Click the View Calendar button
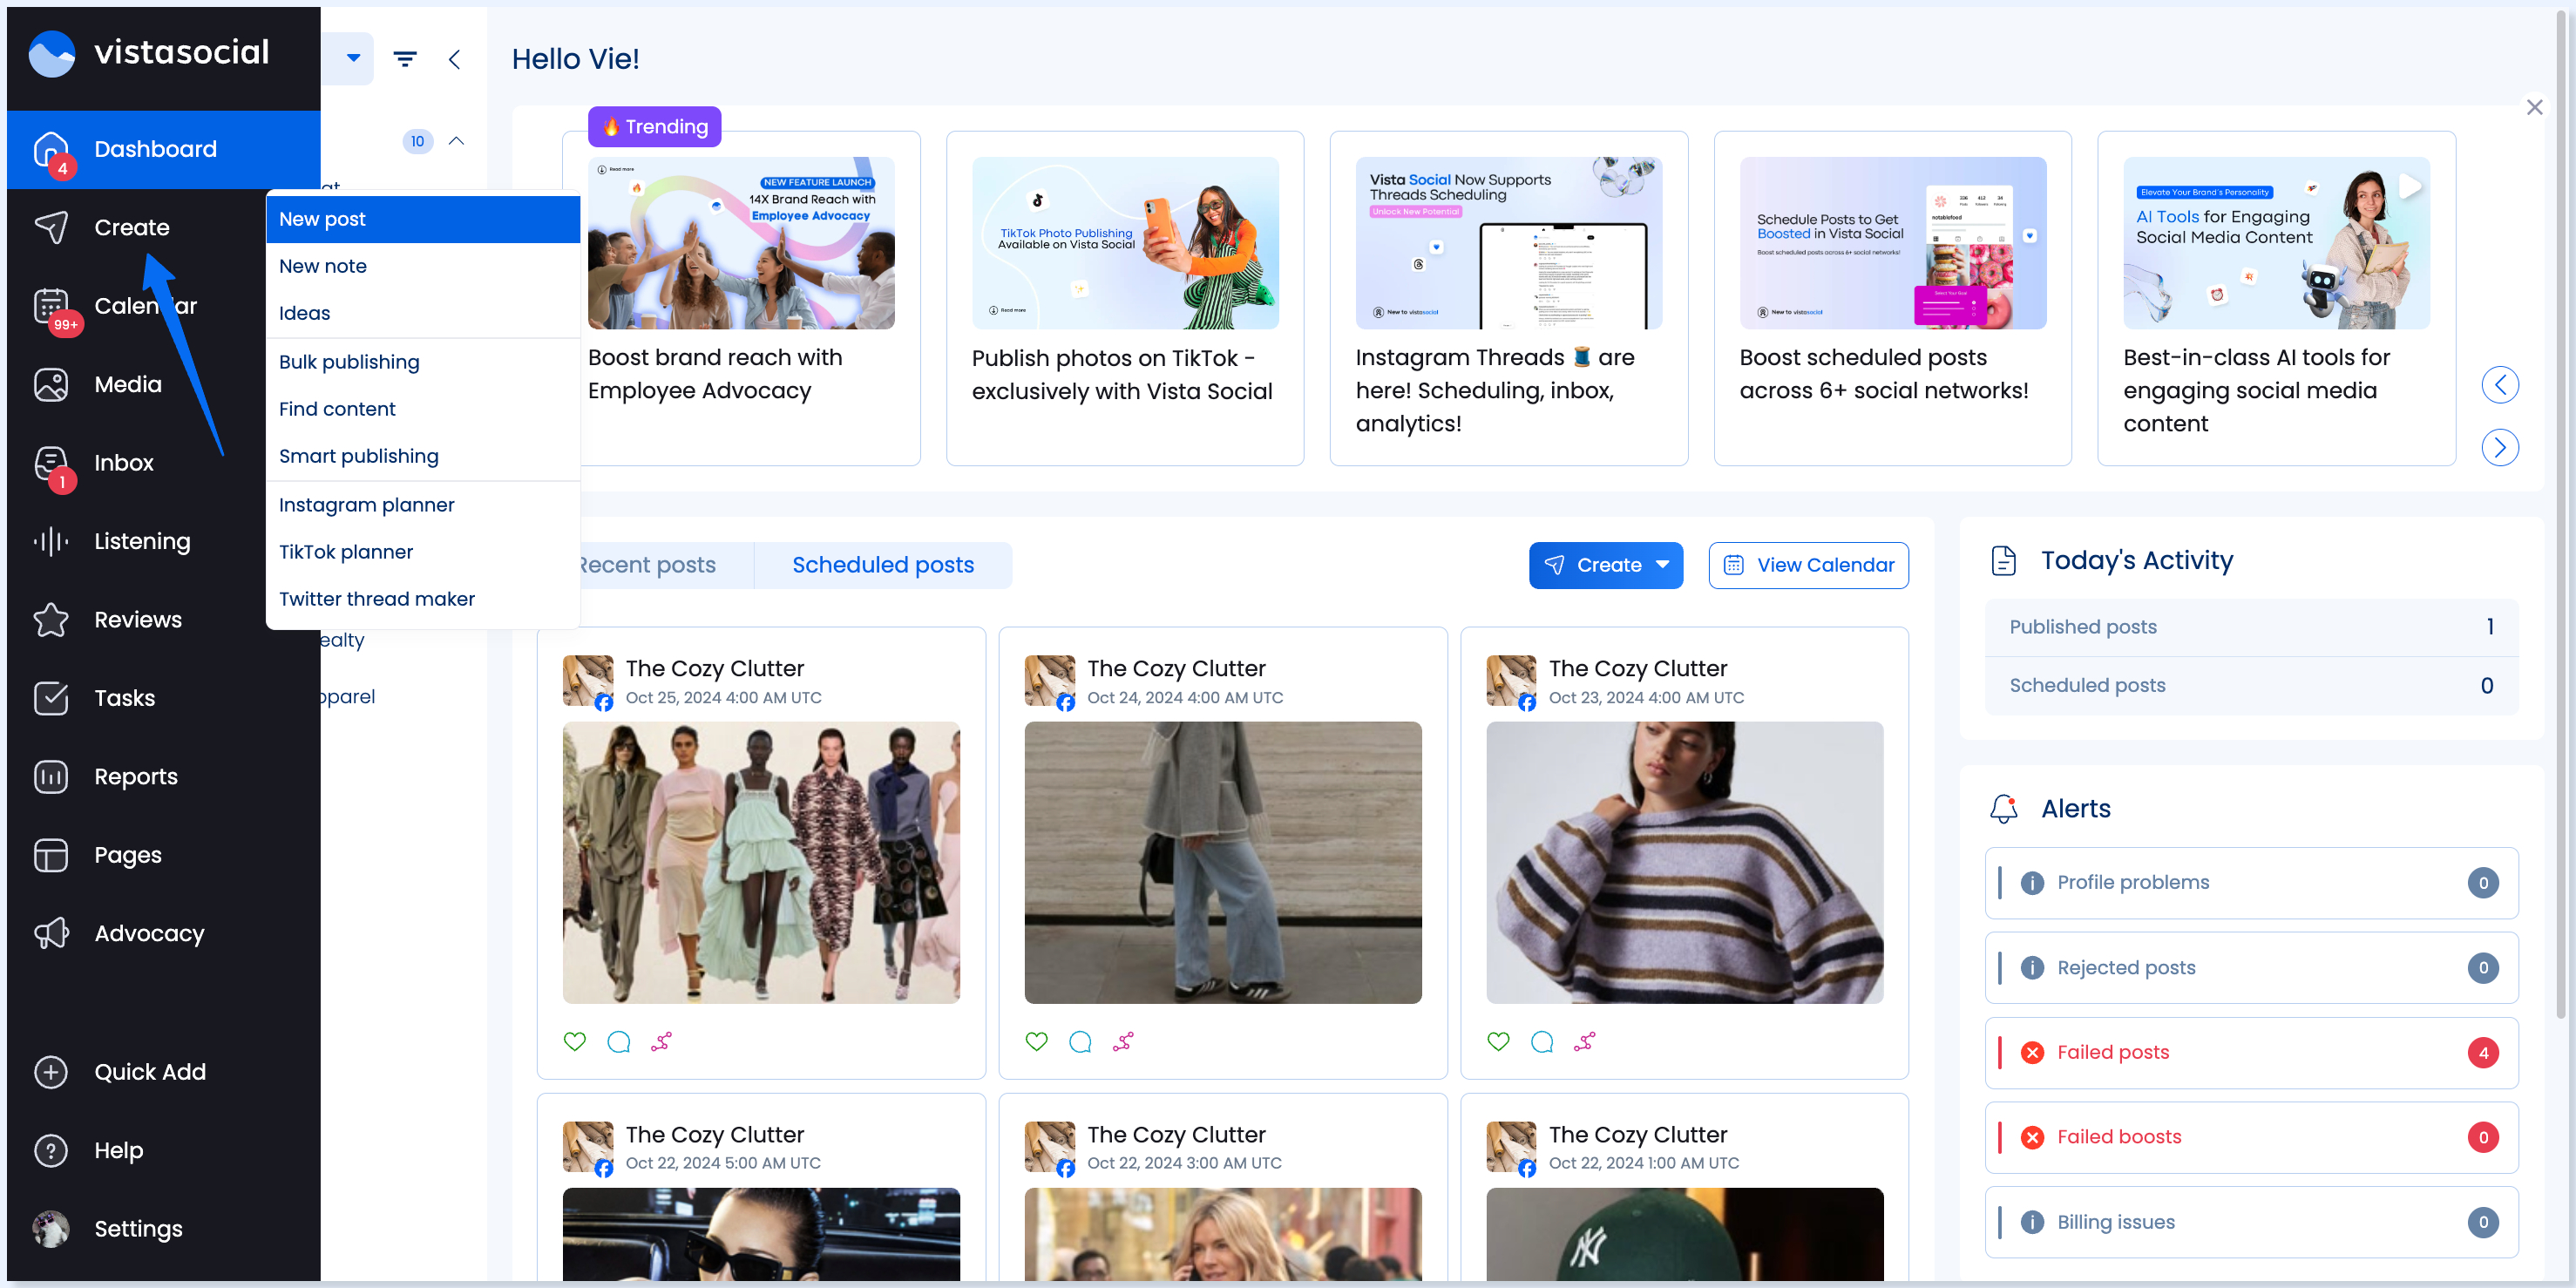Screen dimensions: 2576x1288 tap(1808, 565)
